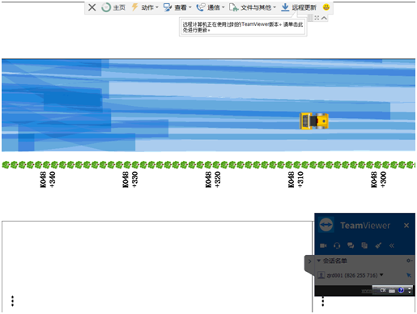Toggle remote control cursor icon for zjrd001
Screen dimensions: 417x314
click(x=409, y=275)
